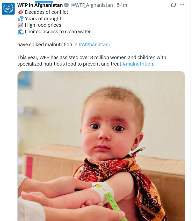Click the 'This year, WFP has assisted' paragraph
The image size is (196, 221).
pyautogui.click(x=92, y=61)
